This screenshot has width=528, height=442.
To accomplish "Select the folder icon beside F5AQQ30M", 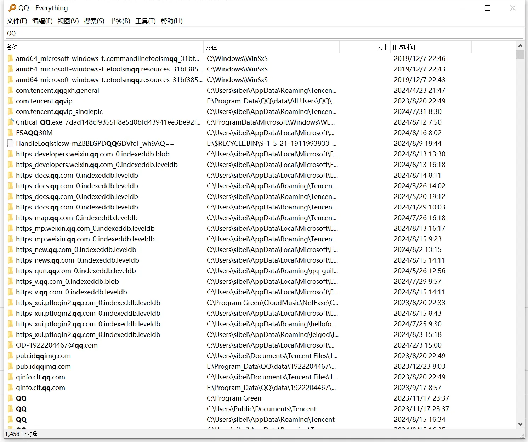I will click(10, 133).
